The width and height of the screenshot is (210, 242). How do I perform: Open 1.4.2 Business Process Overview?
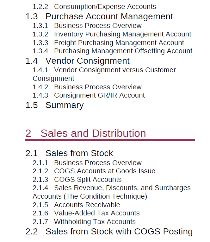87,87
